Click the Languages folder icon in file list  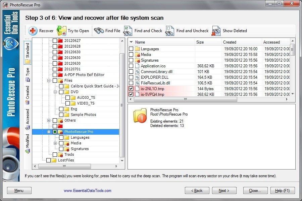[137, 49]
